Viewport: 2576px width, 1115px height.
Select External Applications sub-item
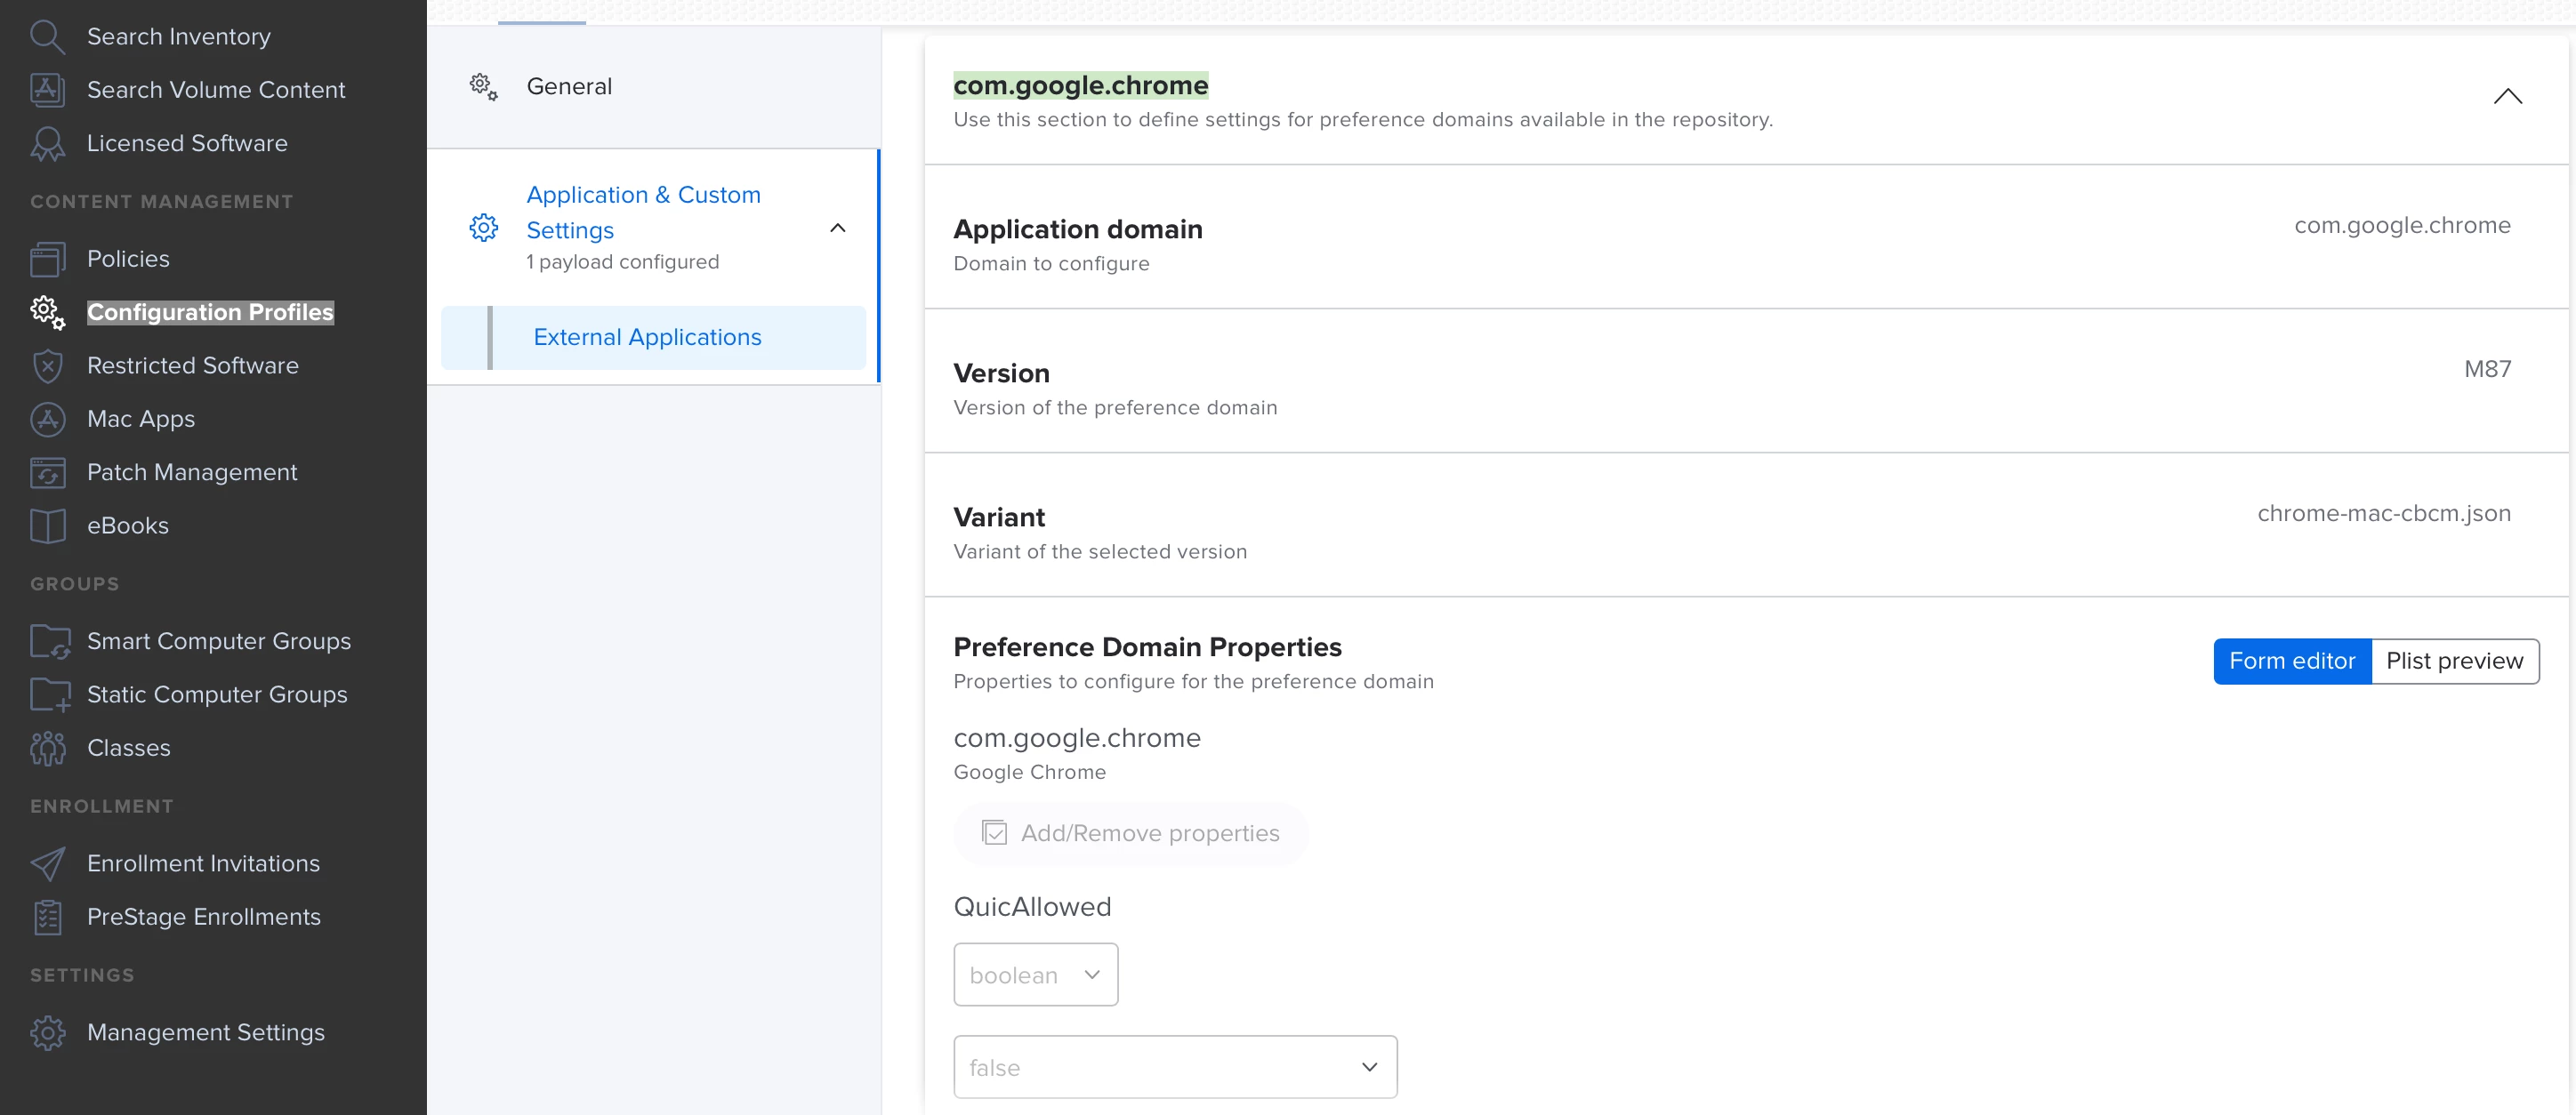pyautogui.click(x=654, y=338)
